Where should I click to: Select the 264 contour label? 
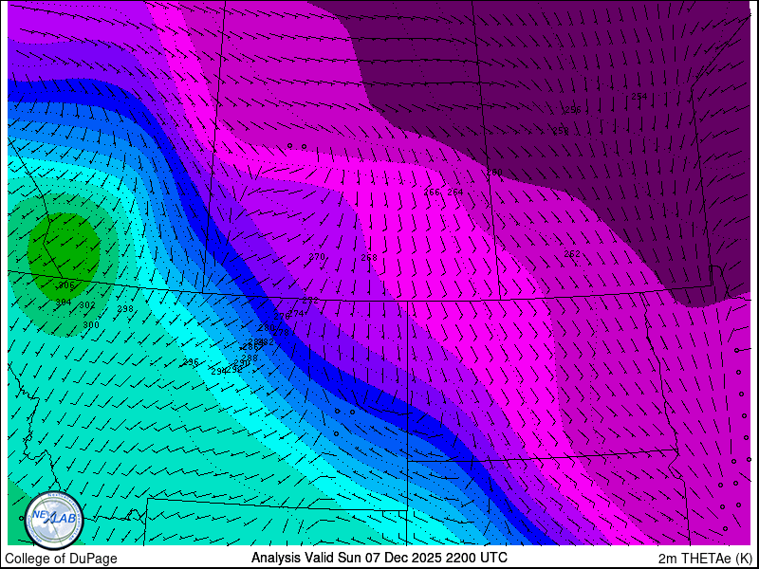coord(455,193)
